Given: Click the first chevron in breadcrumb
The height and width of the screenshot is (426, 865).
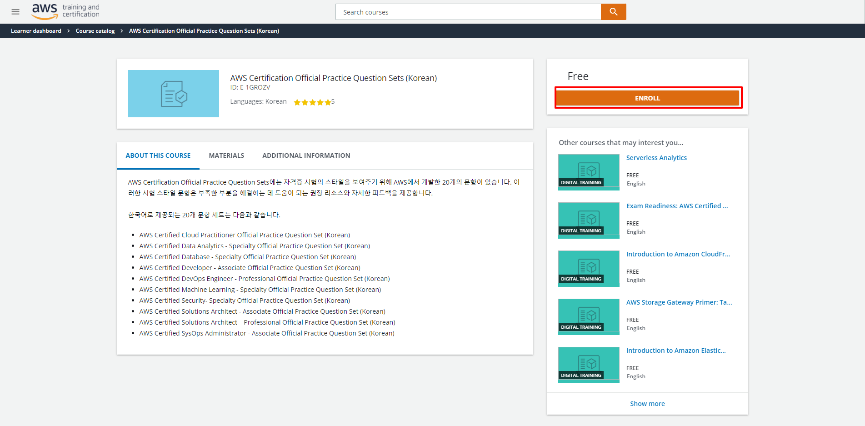Looking at the screenshot, I should coord(69,31).
